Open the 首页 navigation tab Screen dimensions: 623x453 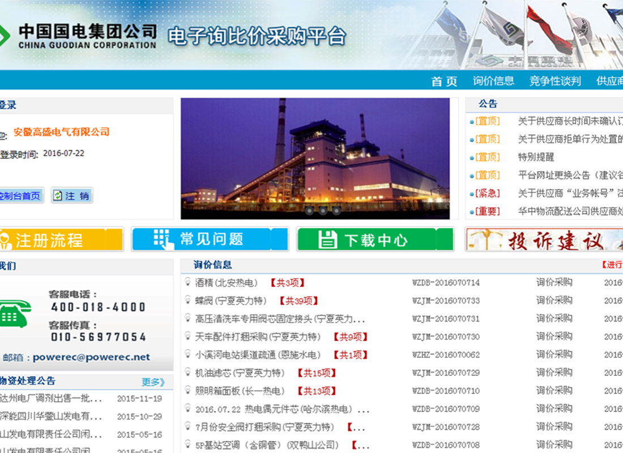(x=444, y=82)
